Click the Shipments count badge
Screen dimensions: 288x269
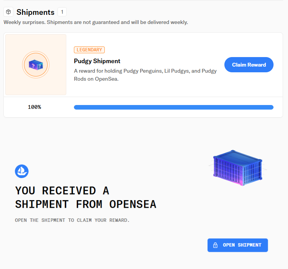coord(62,12)
